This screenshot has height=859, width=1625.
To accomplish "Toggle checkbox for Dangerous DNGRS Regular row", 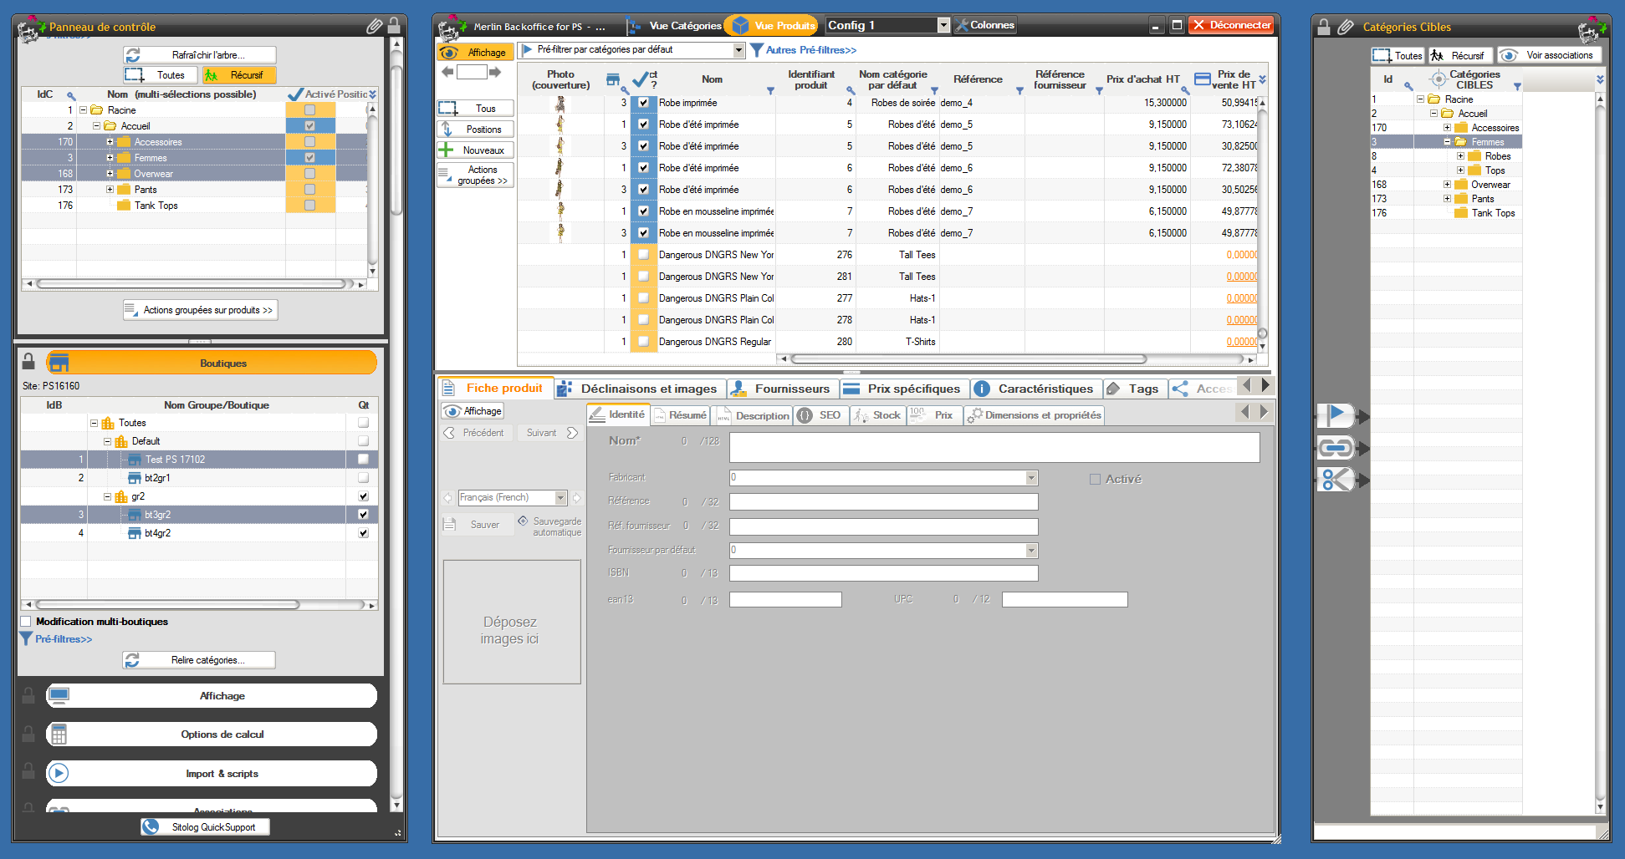I will coord(643,342).
